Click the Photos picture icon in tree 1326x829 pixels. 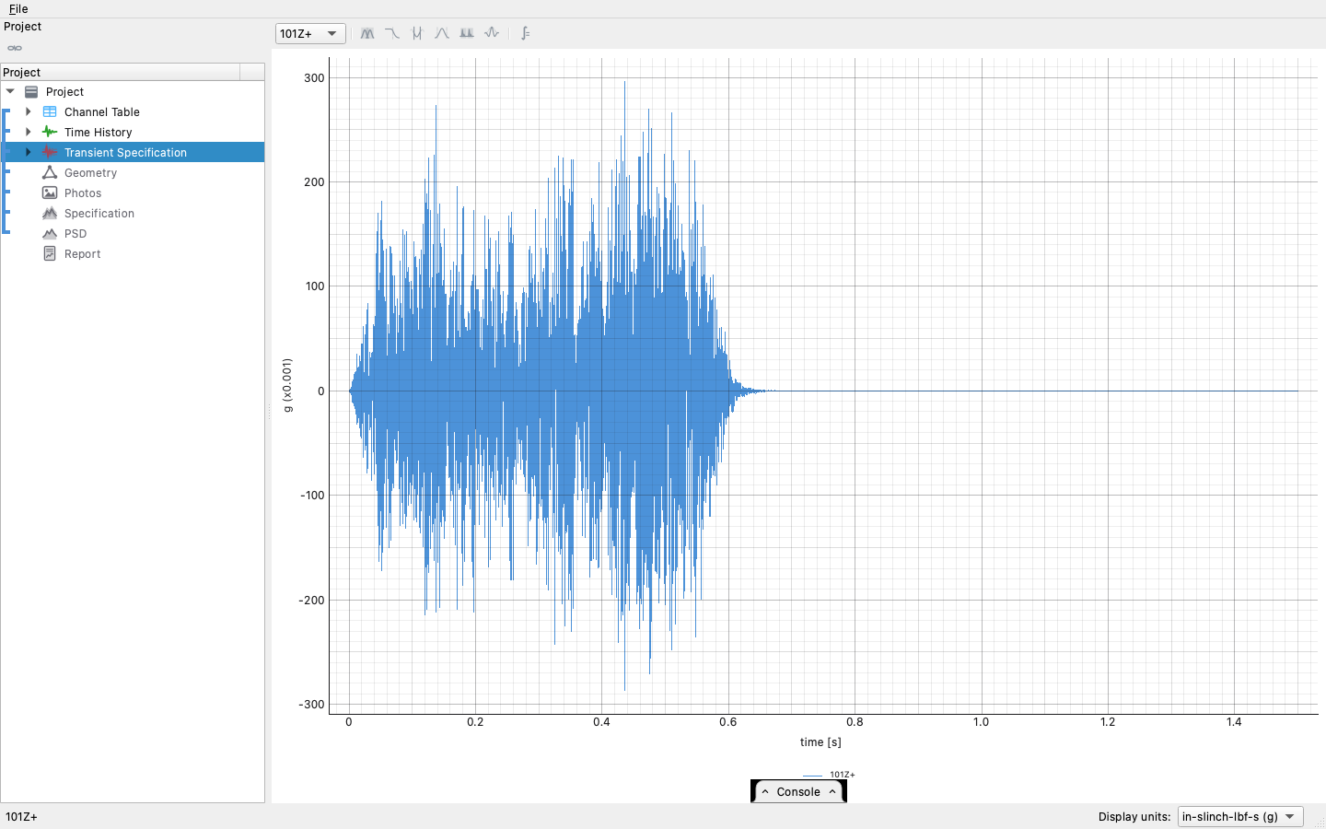[50, 193]
